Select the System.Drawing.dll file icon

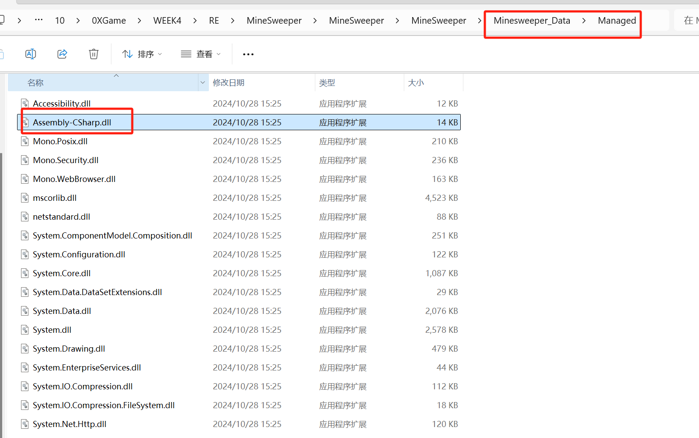pos(25,349)
